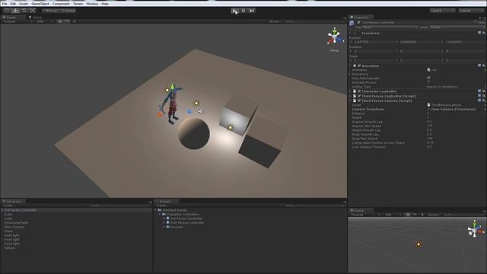Open the Window menu
The image size is (487, 274).
pos(92,4)
